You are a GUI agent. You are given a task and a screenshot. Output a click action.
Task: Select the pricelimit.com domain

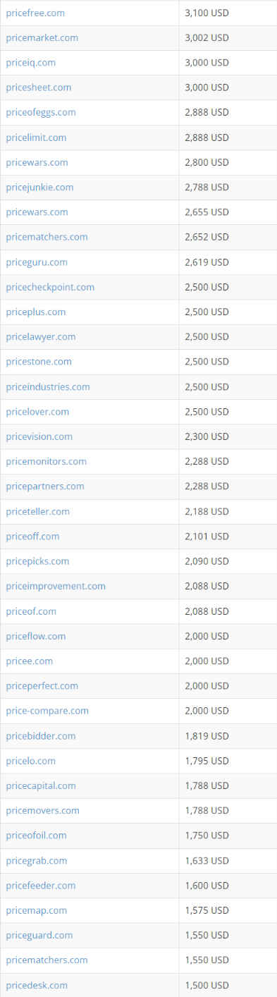click(x=36, y=137)
